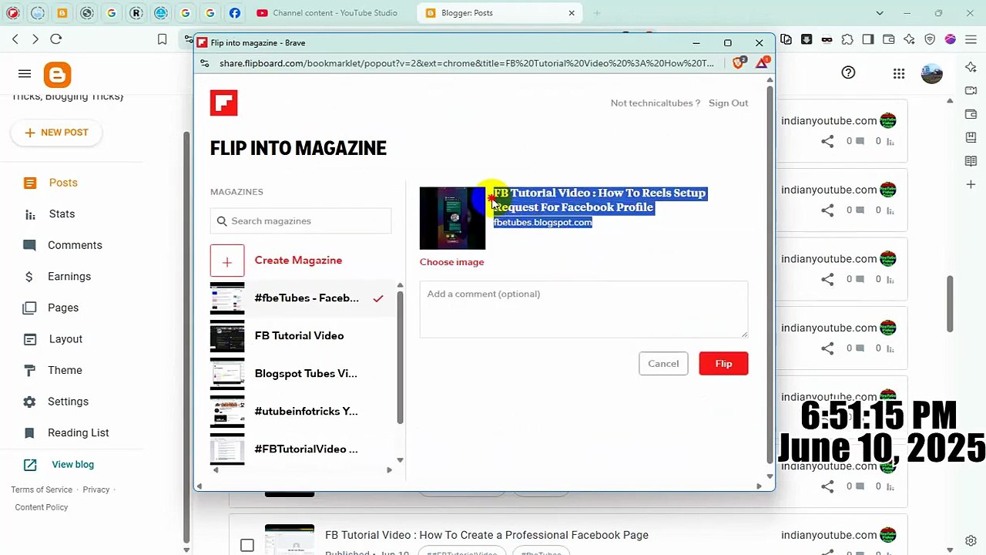Open Brave settings gear at sidebar bottom
Screen dimensions: 986x555
(x=971, y=541)
